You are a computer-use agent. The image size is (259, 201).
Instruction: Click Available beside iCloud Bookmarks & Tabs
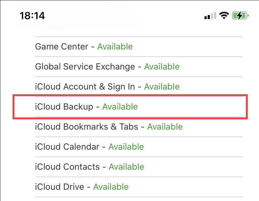point(165,126)
